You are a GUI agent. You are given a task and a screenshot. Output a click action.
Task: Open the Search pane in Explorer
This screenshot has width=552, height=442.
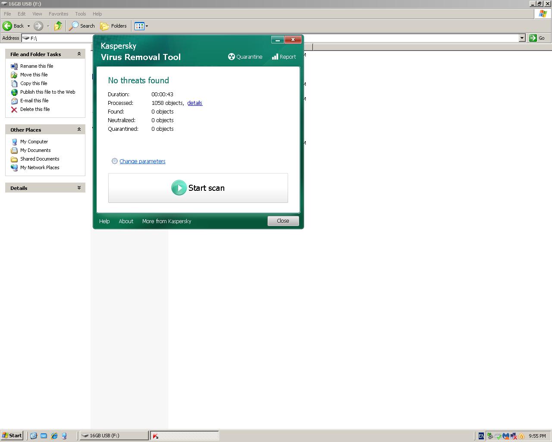click(82, 26)
